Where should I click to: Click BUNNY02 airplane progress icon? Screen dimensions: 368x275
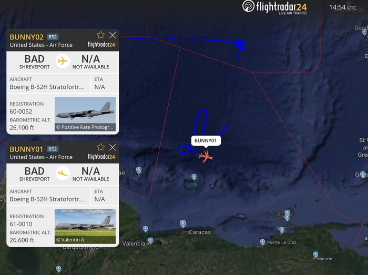pyautogui.click(x=63, y=61)
